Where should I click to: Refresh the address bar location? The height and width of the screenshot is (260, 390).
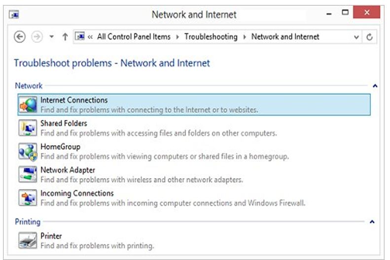[x=369, y=37]
